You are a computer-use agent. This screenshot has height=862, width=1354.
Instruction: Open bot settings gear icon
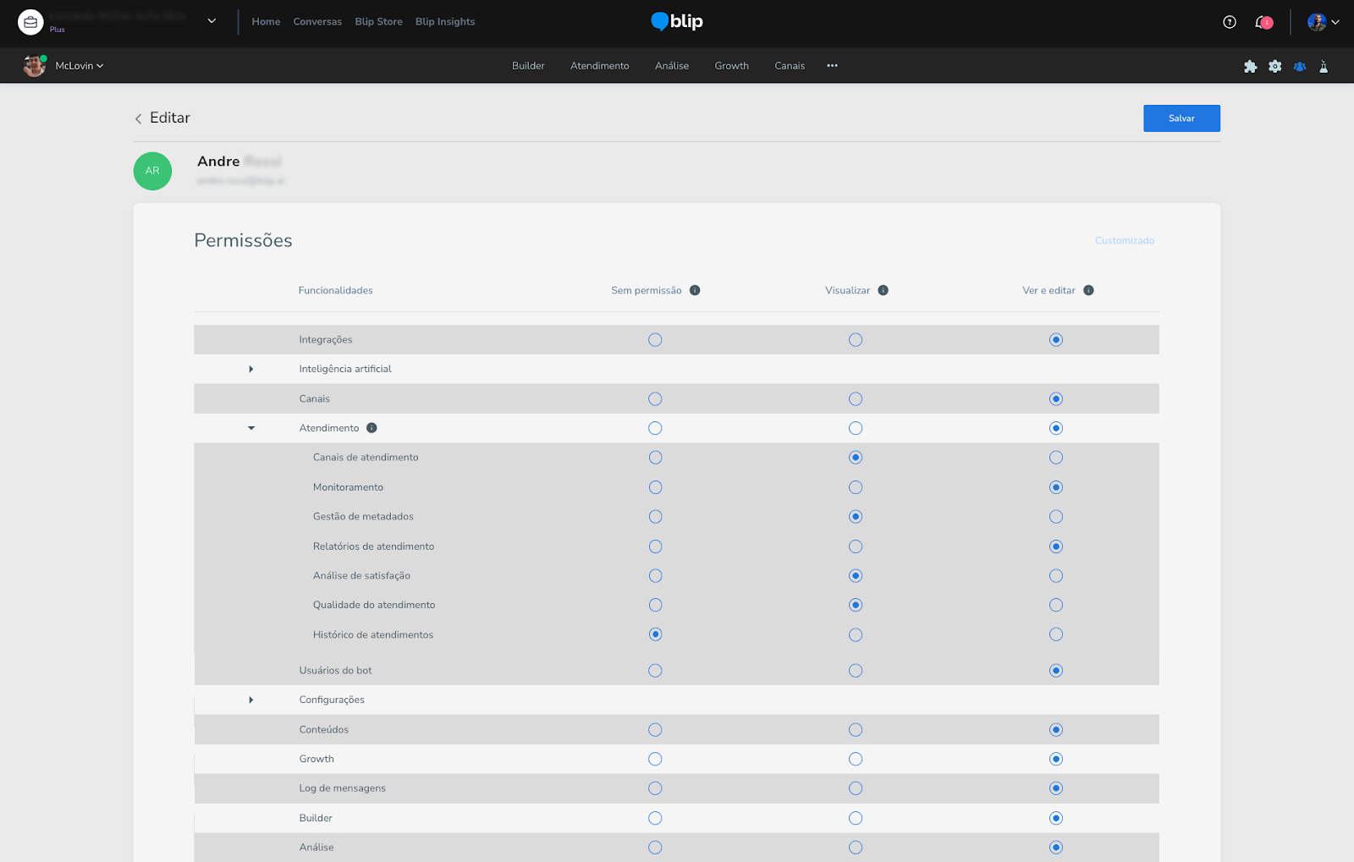(x=1274, y=66)
